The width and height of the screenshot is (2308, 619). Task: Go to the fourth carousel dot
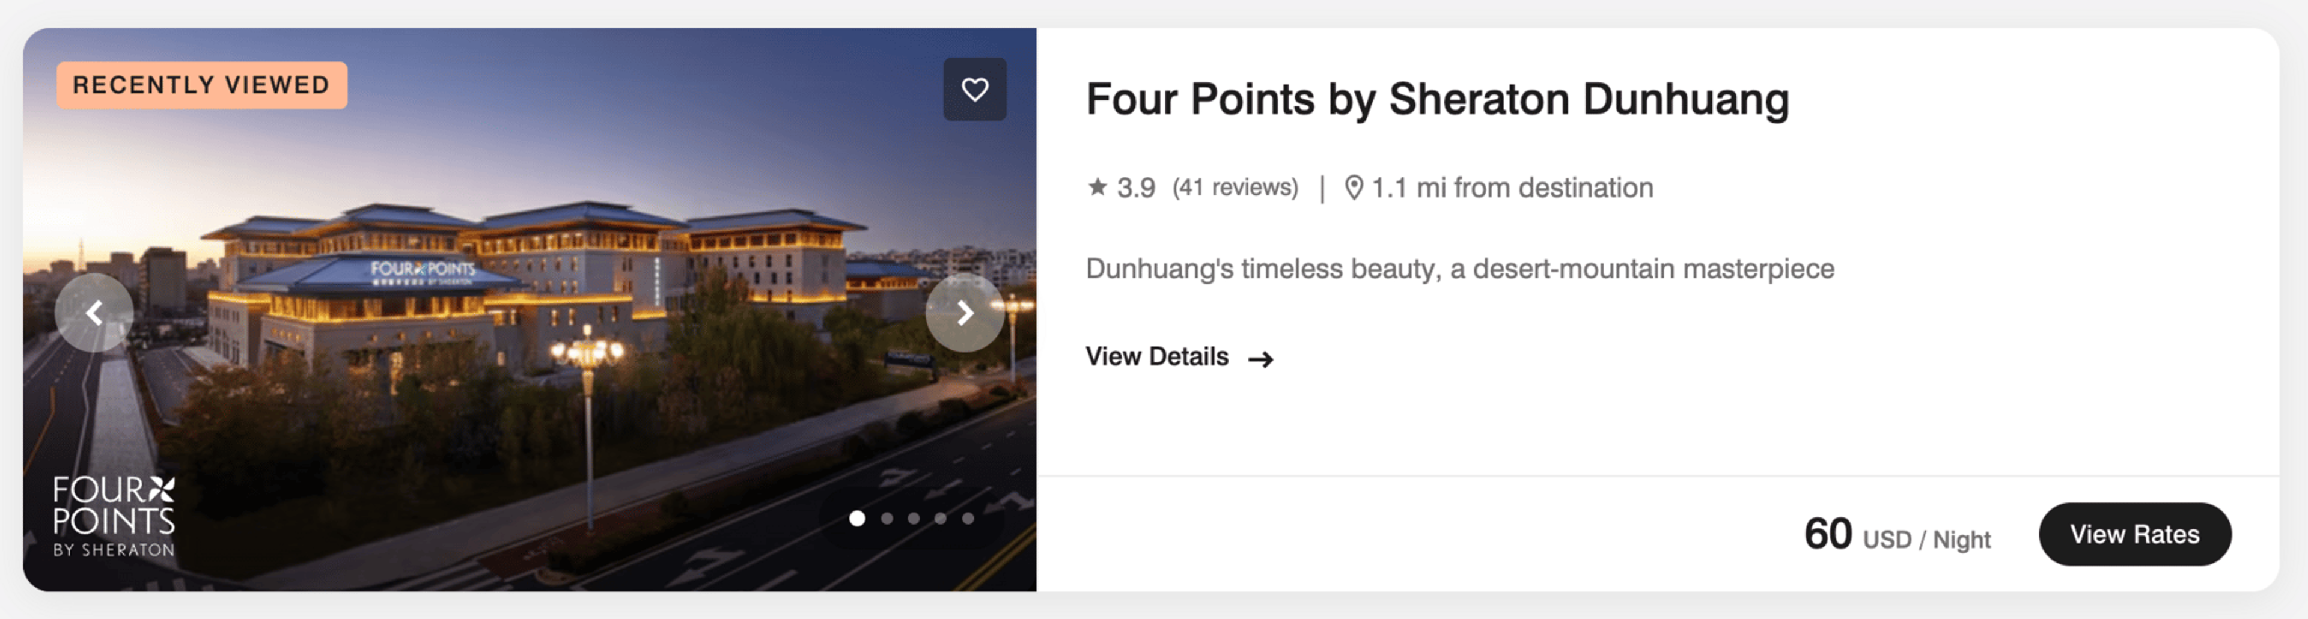(x=941, y=519)
